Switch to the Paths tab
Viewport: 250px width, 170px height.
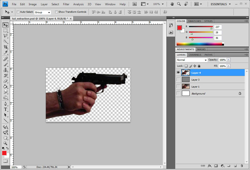(208, 55)
